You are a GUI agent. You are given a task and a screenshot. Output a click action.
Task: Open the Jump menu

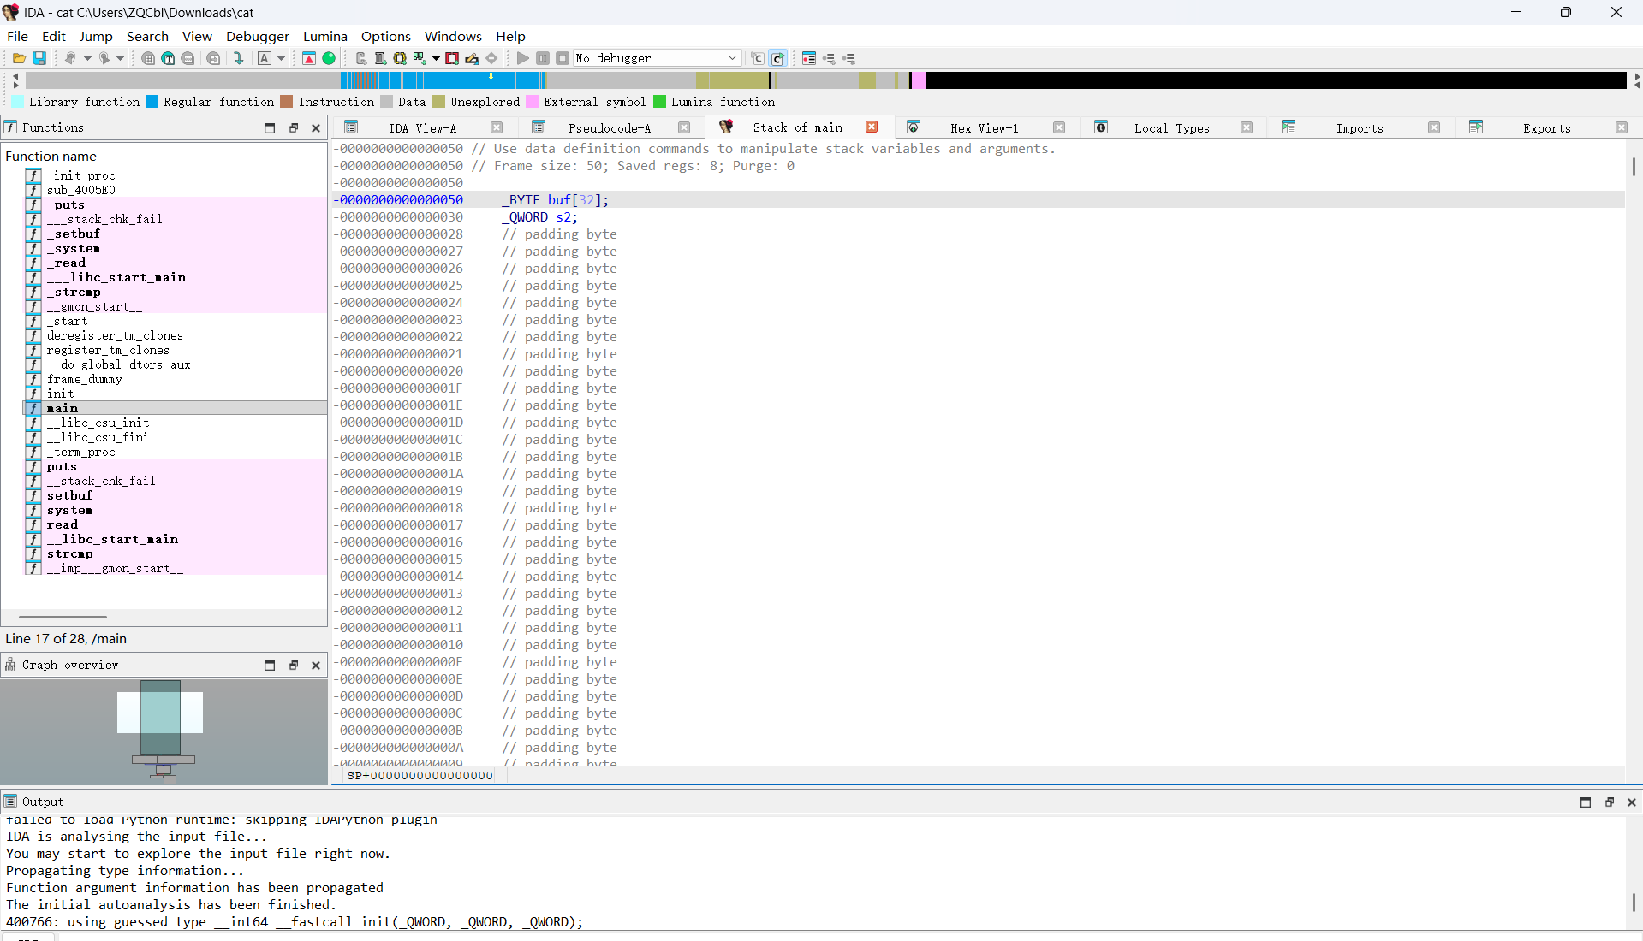(96, 36)
